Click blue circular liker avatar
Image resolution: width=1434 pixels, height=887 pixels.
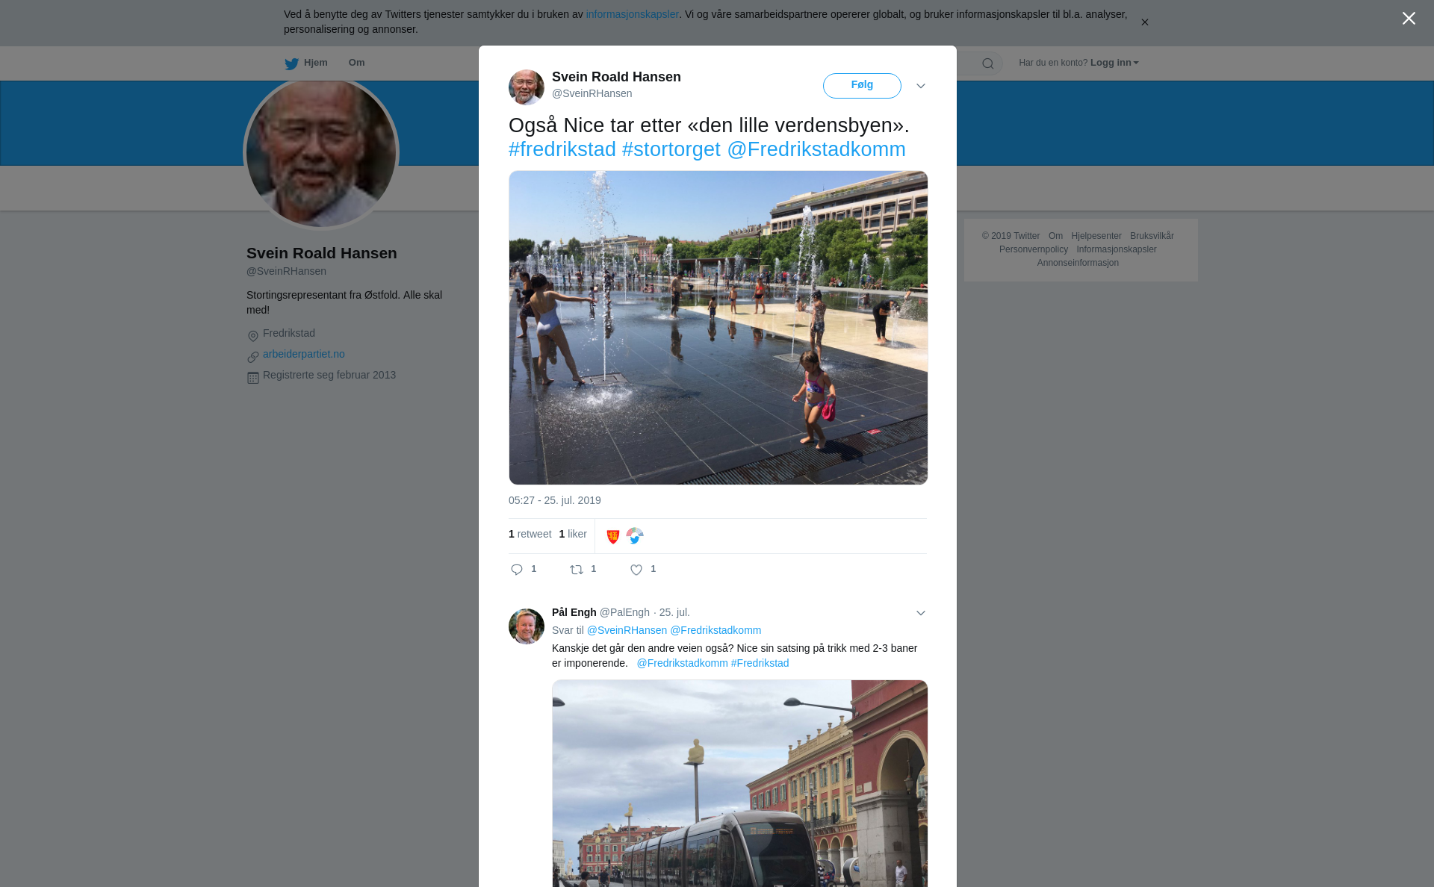point(635,536)
